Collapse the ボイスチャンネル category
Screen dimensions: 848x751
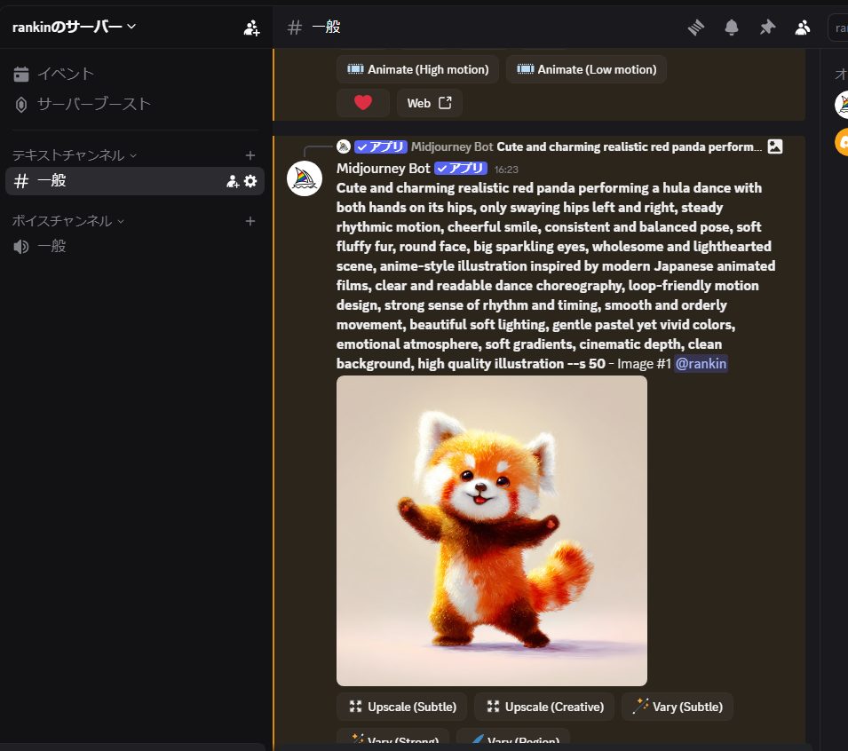click(67, 221)
